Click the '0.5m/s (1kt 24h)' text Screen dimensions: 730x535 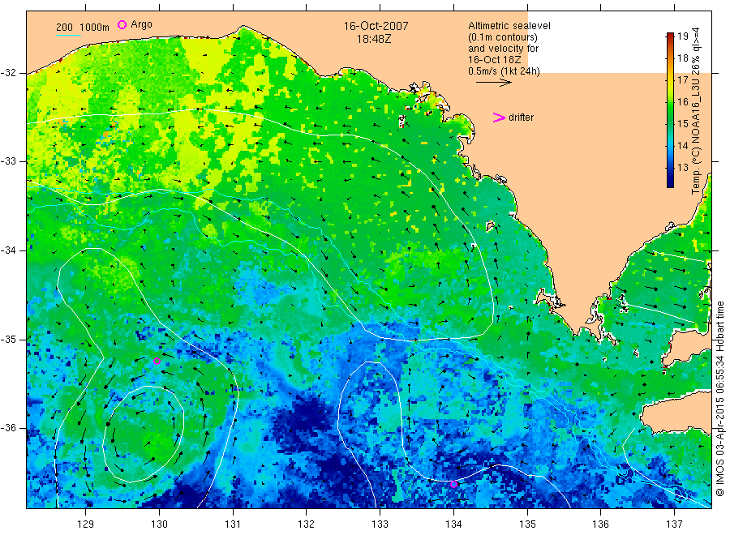(505, 71)
